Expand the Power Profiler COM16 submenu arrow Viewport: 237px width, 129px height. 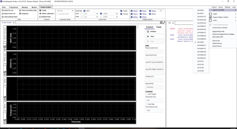click(x=235, y=17)
